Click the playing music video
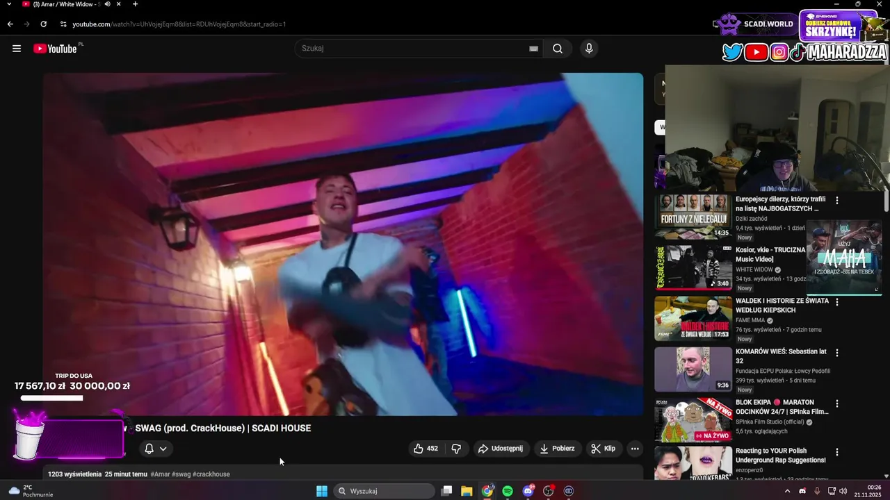 [343, 244]
